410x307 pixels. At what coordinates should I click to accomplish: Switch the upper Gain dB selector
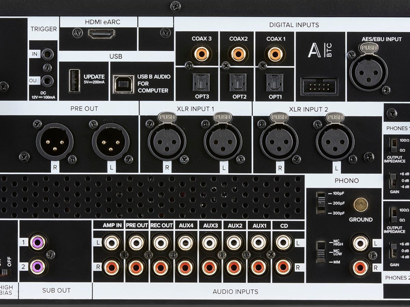pos(393,180)
